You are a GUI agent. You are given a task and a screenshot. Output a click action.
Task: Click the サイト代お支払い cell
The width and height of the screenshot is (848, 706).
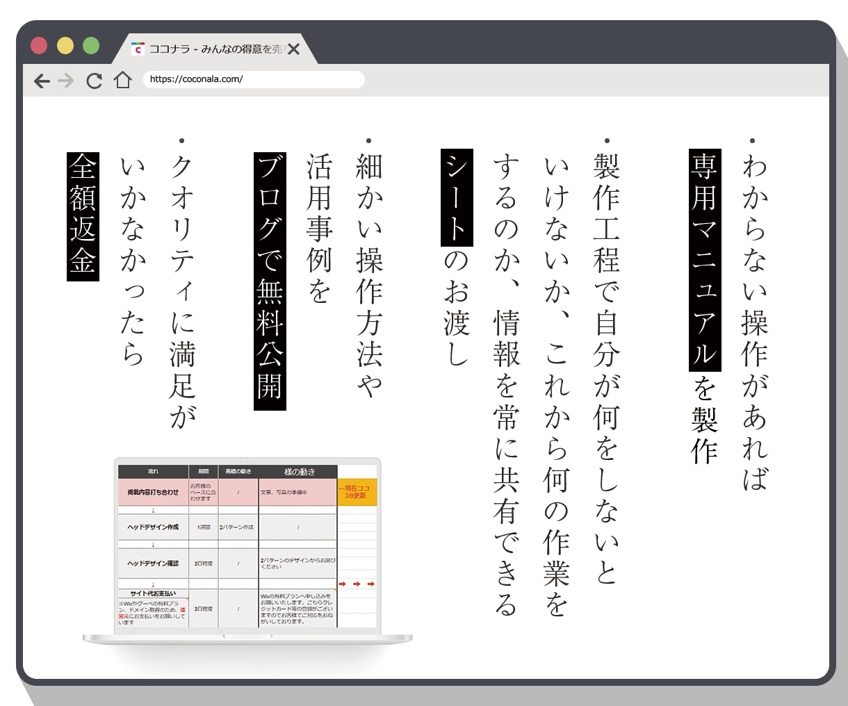[x=153, y=594]
